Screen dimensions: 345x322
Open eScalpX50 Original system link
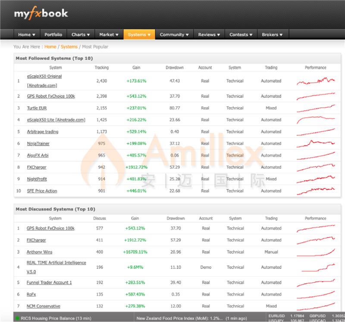pos(44,76)
